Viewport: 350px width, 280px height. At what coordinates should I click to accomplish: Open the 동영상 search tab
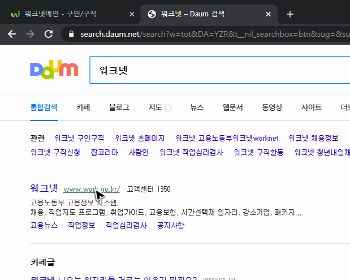[x=272, y=107]
